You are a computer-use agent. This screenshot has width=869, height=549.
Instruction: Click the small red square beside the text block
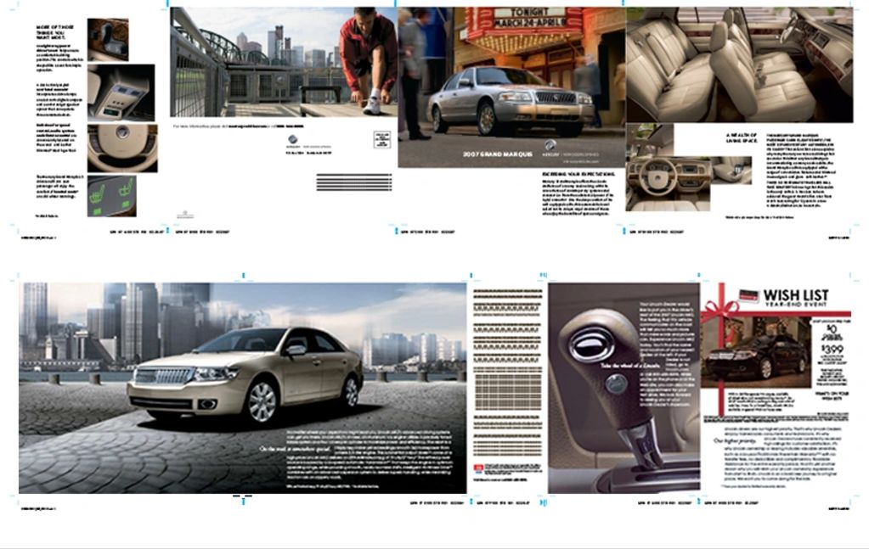(477, 469)
